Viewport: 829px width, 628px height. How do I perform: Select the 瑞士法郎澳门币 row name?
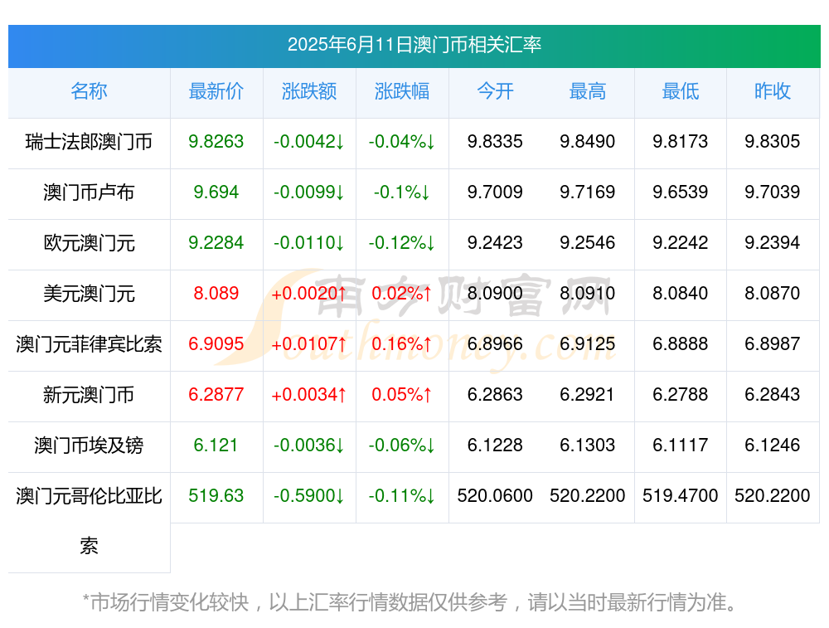tap(89, 142)
